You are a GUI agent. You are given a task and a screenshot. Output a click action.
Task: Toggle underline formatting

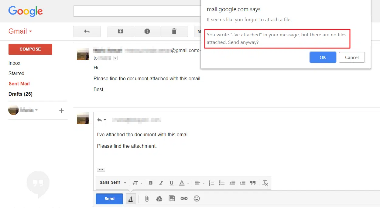(171, 183)
